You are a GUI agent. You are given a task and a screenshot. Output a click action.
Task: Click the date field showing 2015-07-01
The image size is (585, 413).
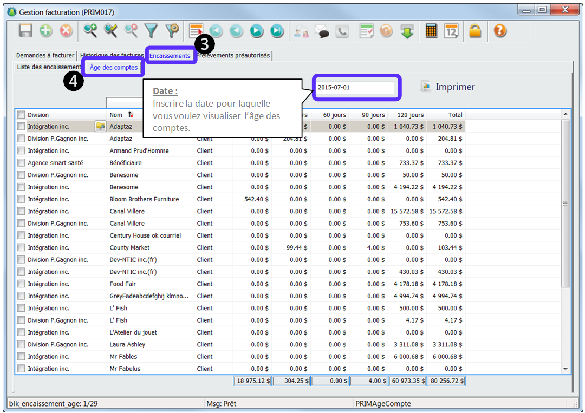point(356,88)
